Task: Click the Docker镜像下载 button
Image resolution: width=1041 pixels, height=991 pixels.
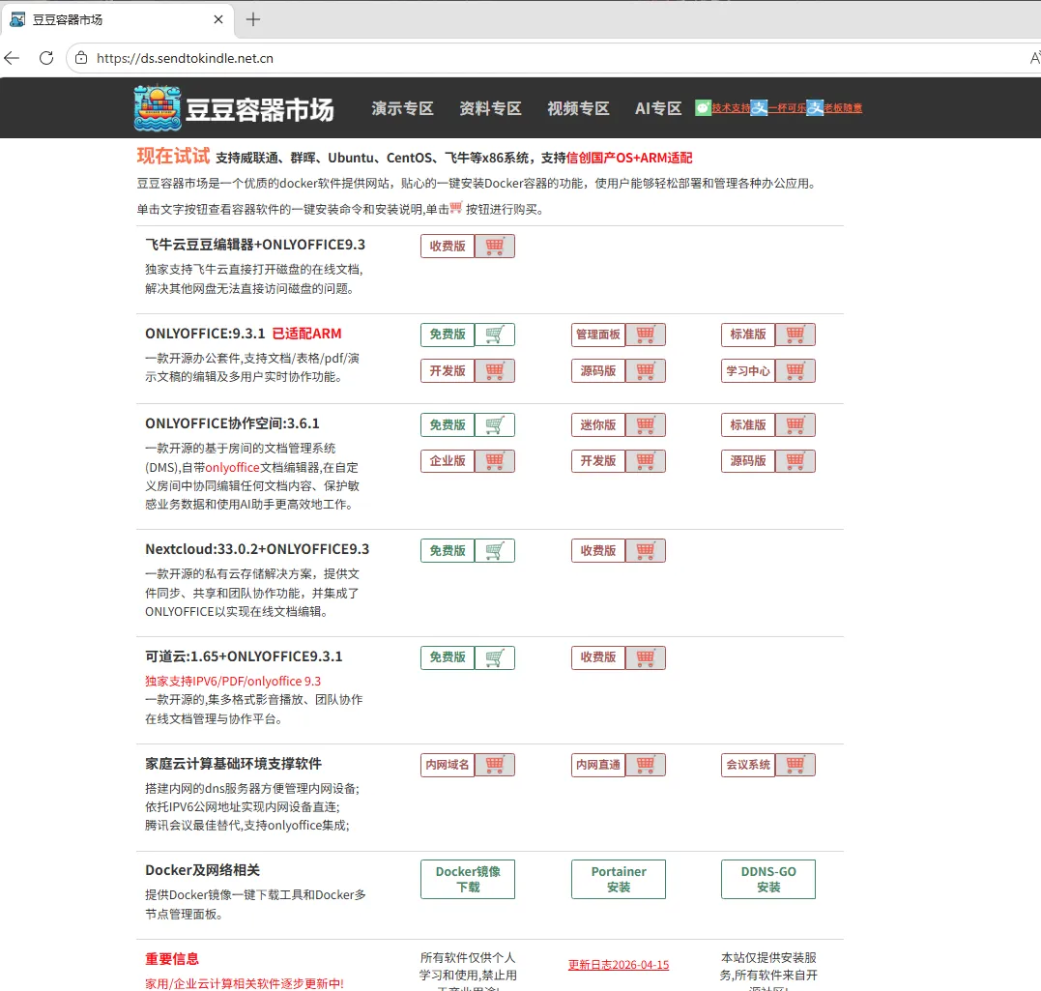Action: (467, 879)
